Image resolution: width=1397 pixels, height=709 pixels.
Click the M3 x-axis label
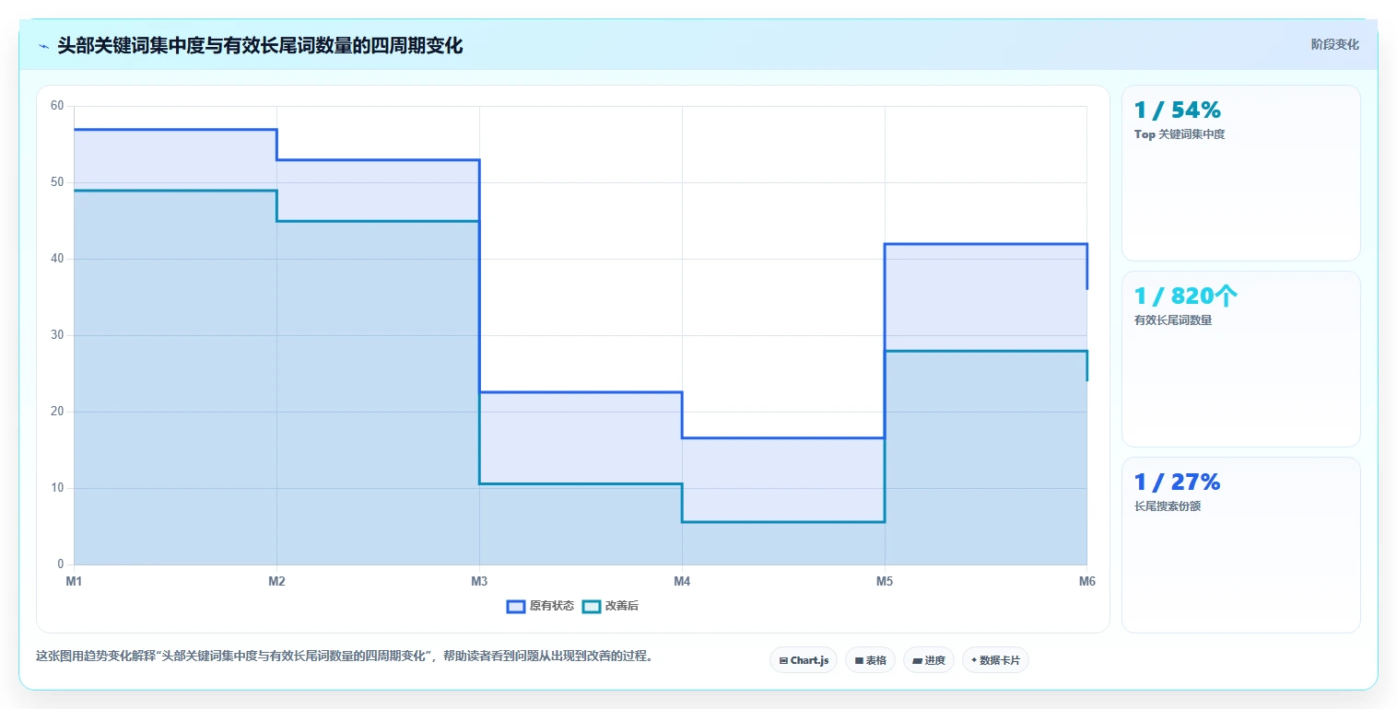point(479,581)
